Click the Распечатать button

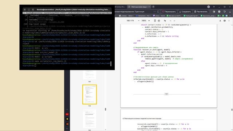pos(201,12)
